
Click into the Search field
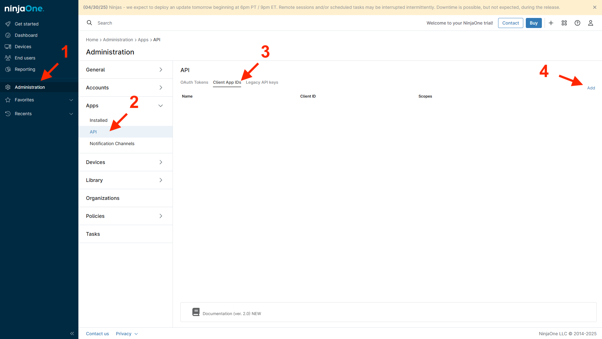(x=189, y=23)
